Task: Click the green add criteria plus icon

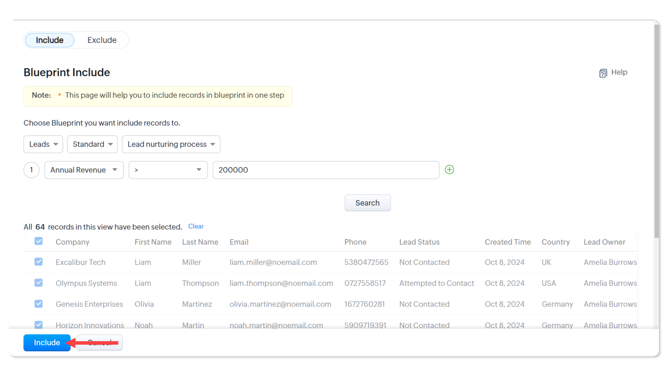Action: coord(449,170)
